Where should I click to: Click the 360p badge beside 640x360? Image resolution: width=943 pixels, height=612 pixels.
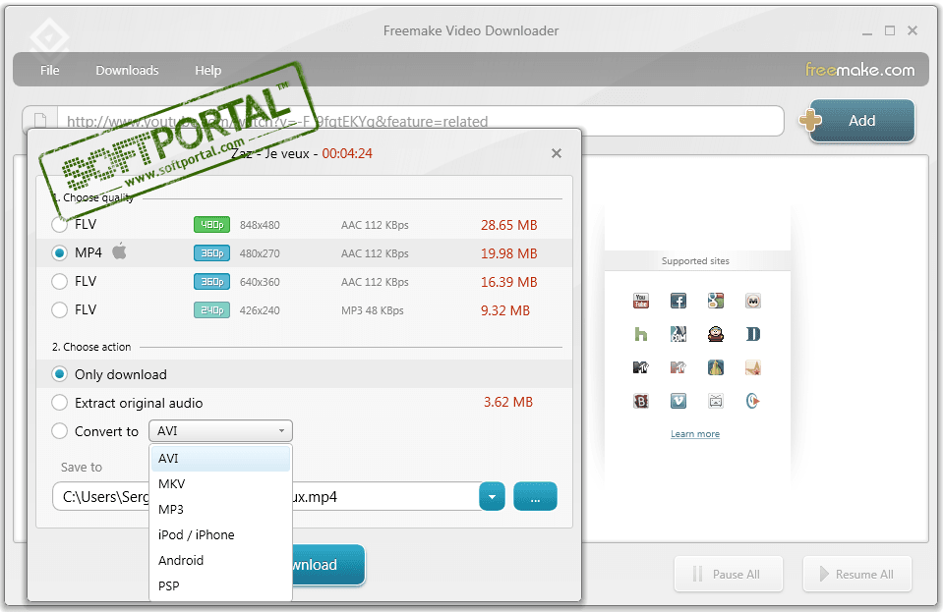[211, 281]
